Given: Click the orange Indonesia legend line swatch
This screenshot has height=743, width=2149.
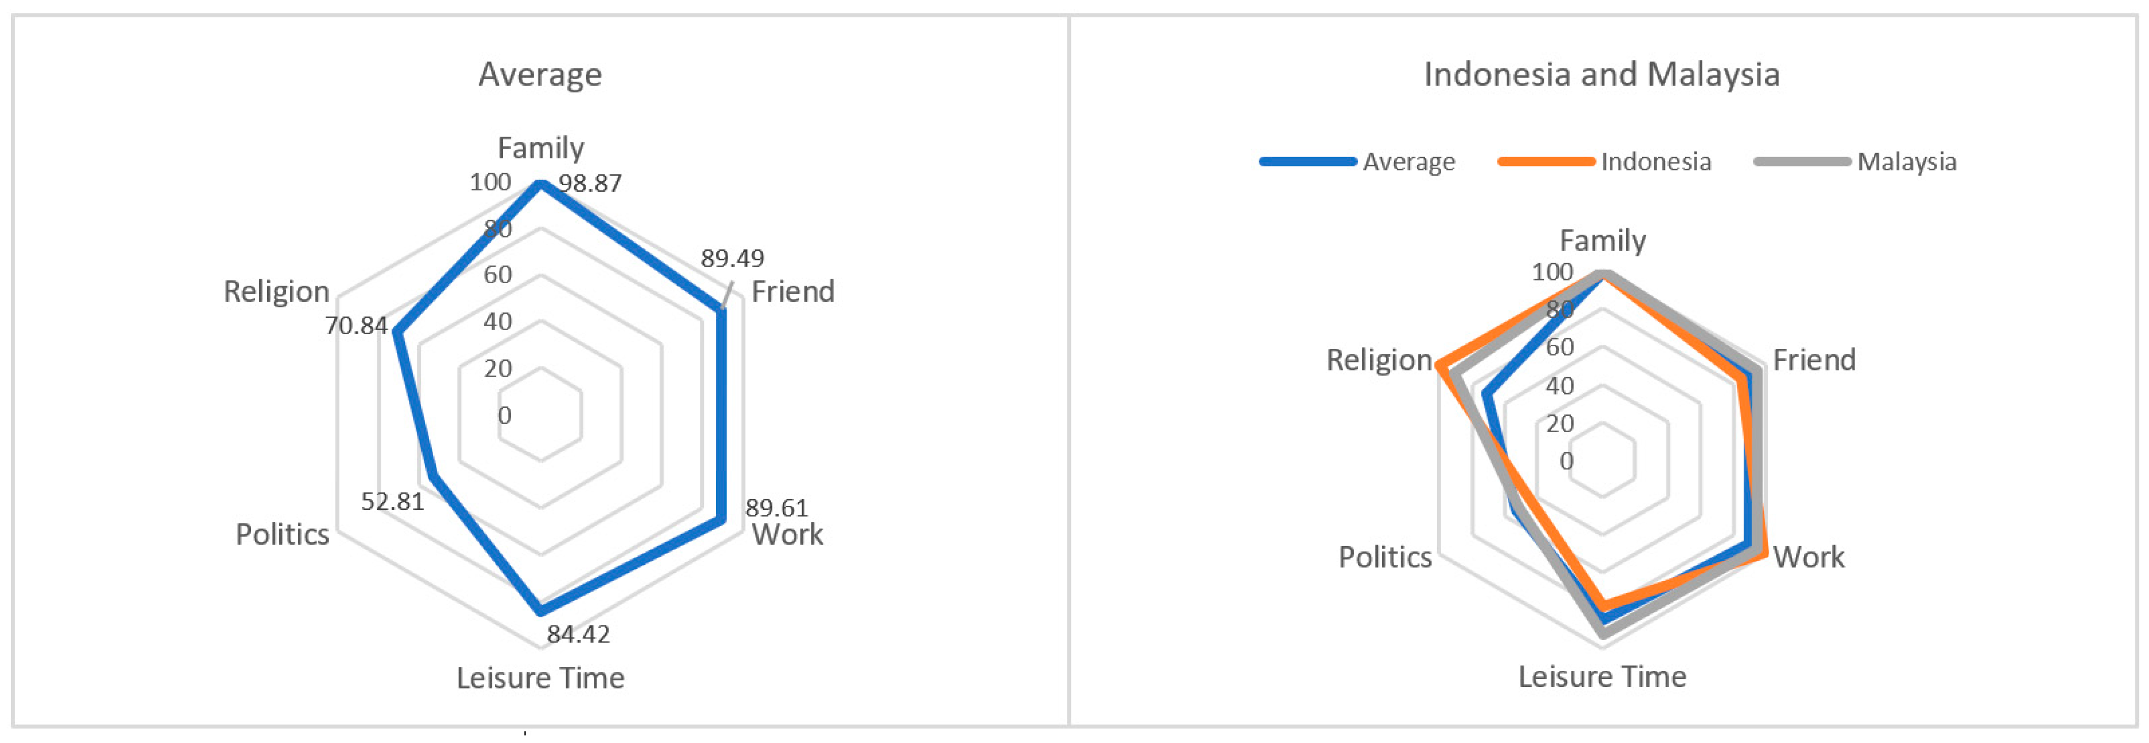Looking at the screenshot, I should coord(1546,162).
